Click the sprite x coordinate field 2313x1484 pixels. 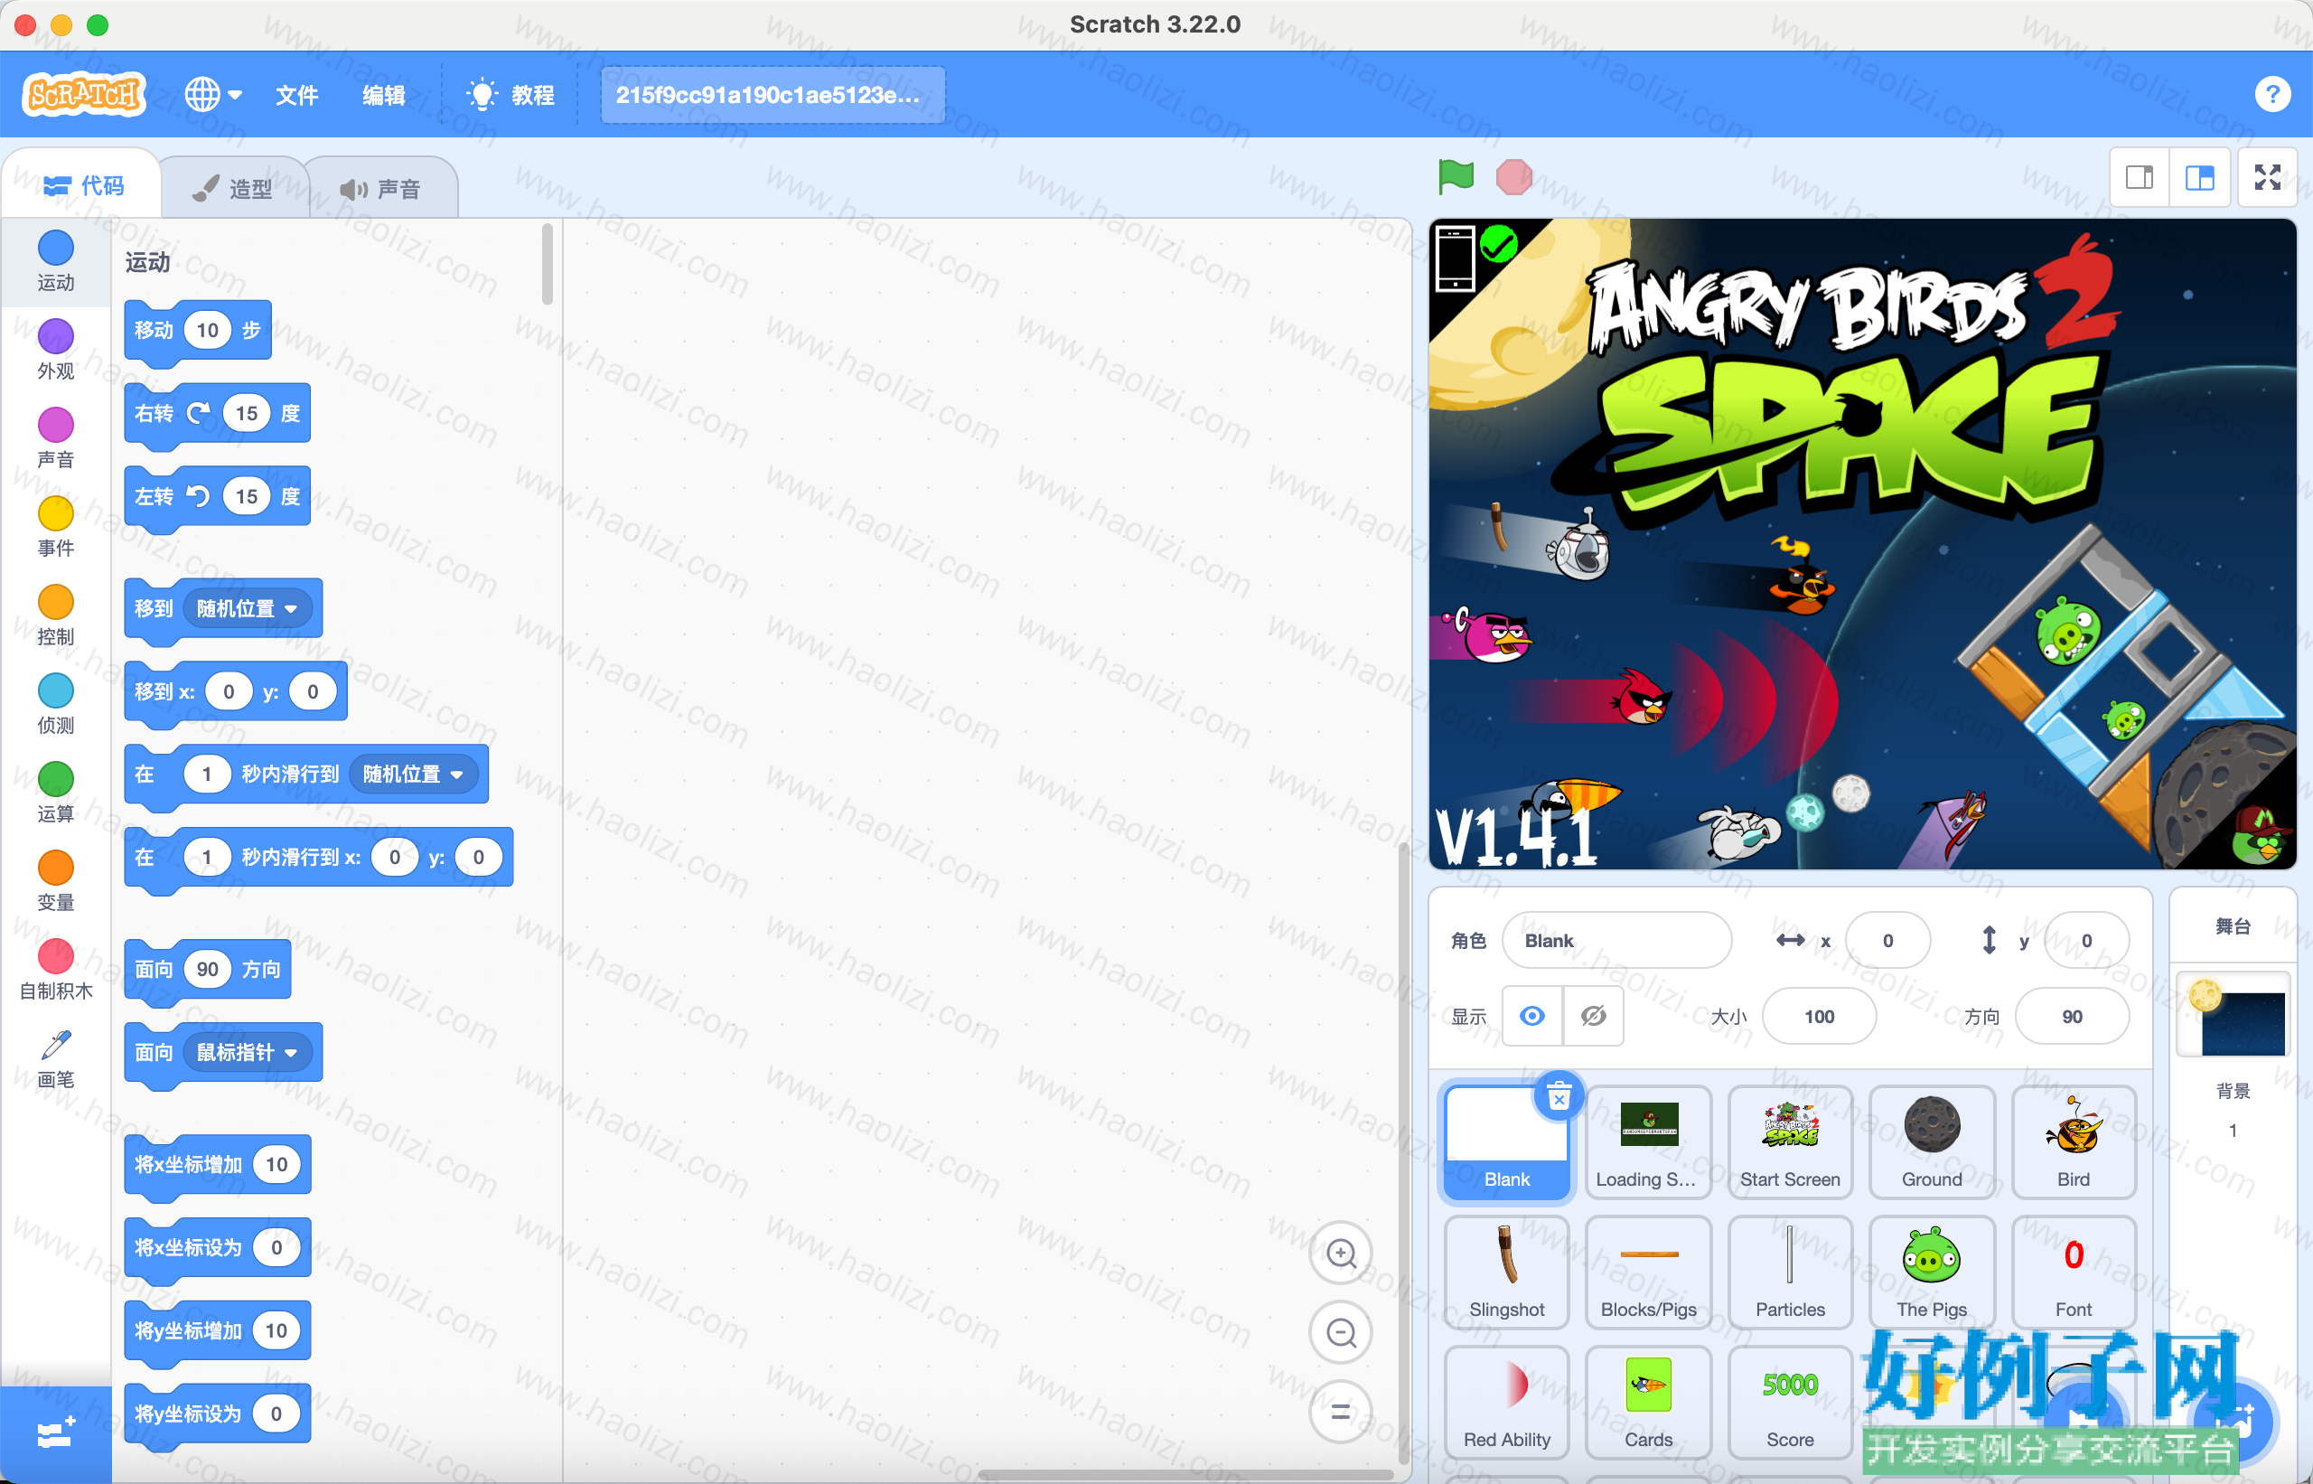[1887, 940]
